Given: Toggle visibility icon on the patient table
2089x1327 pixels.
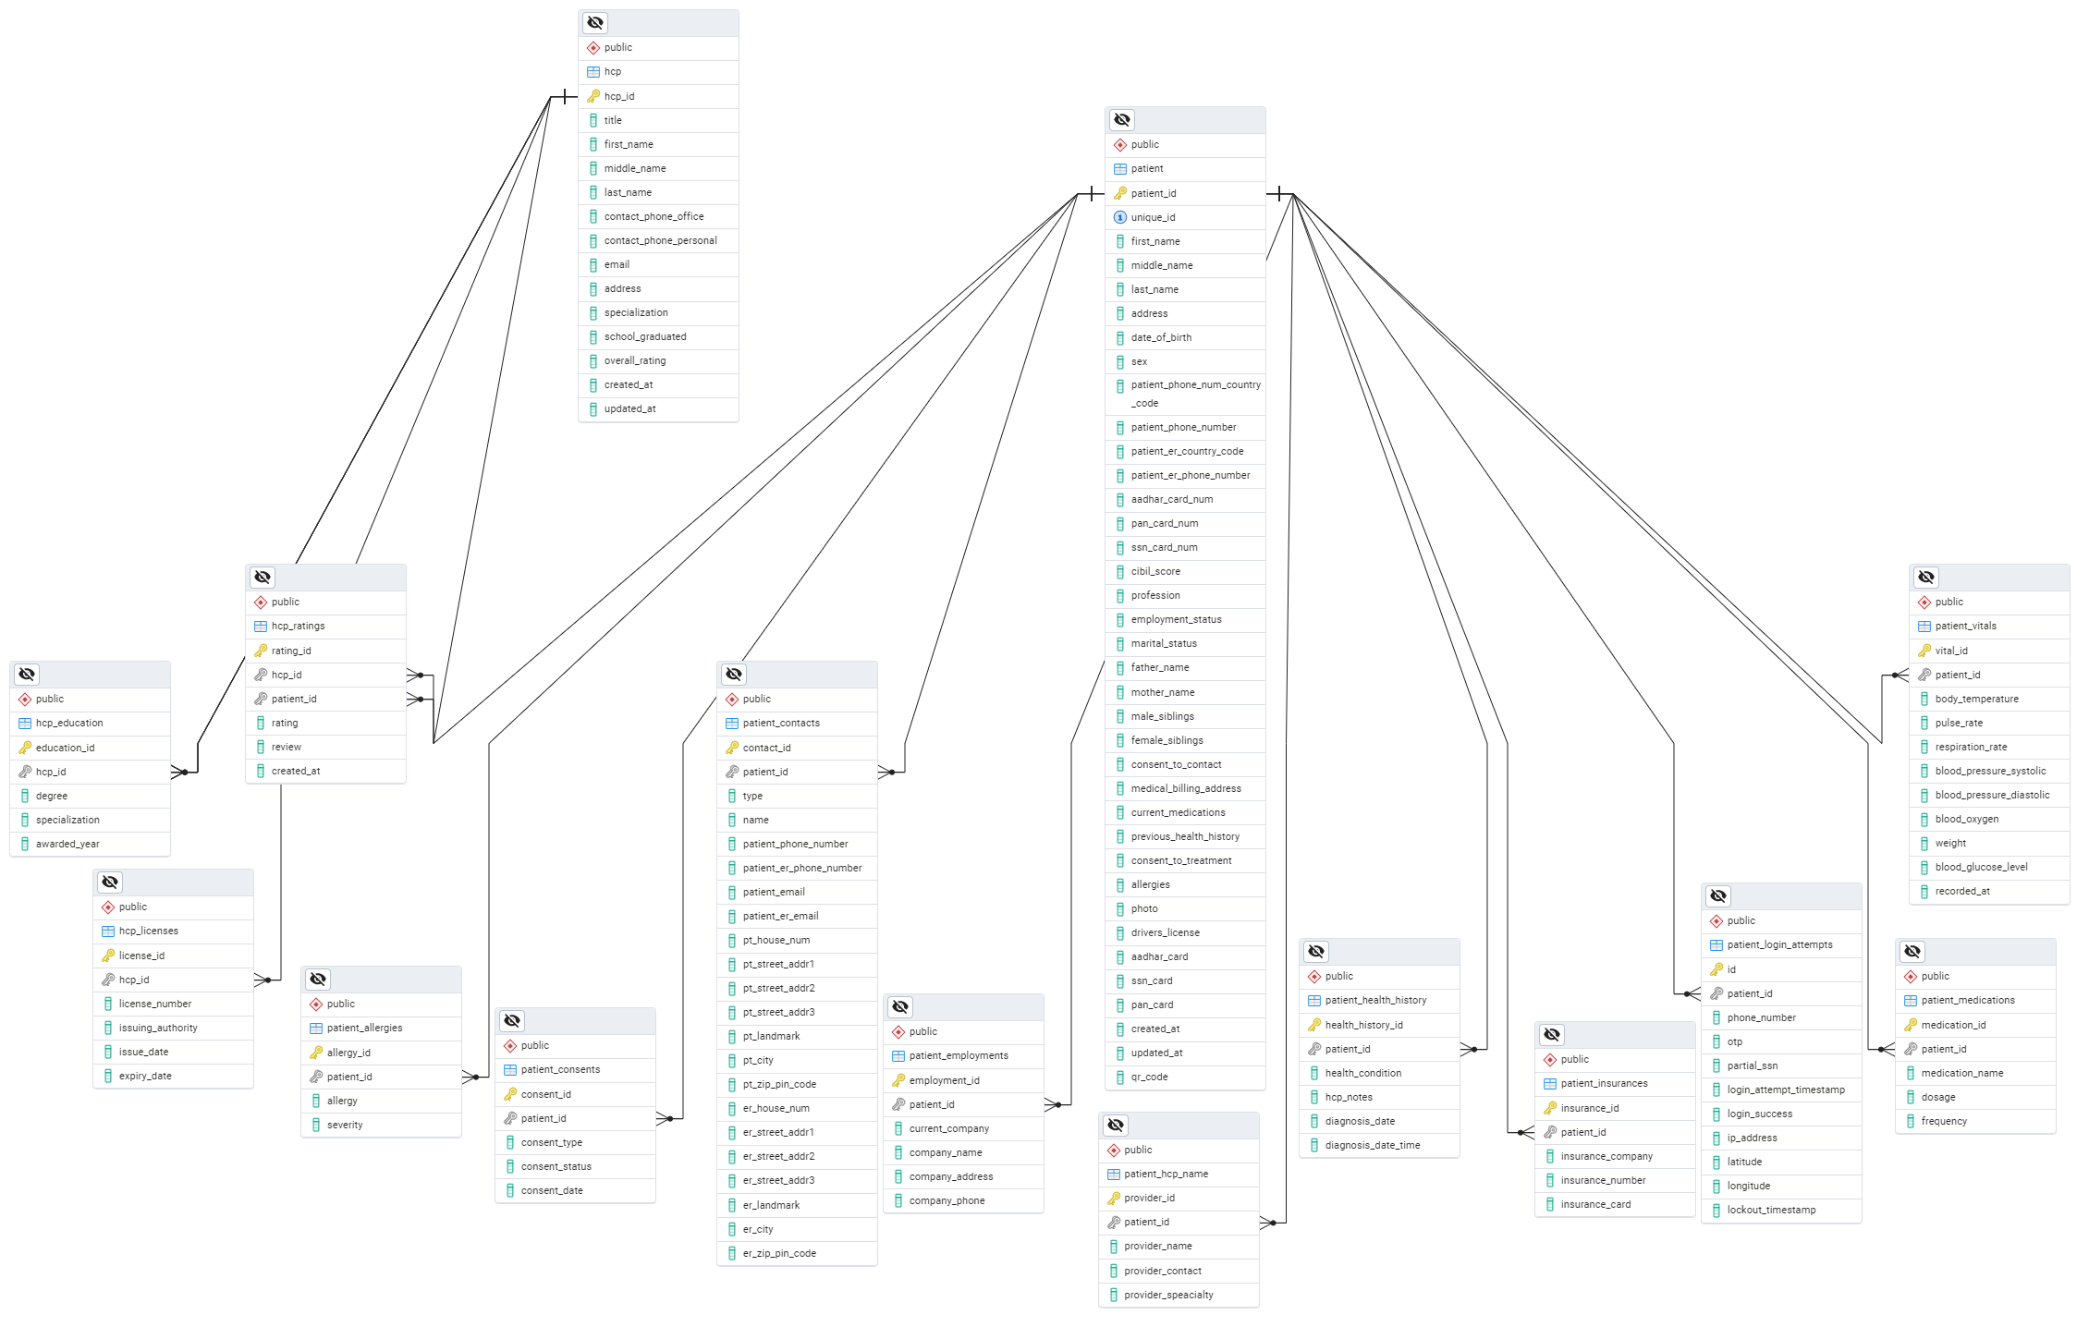Looking at the screenshot, I should 1122,120.
